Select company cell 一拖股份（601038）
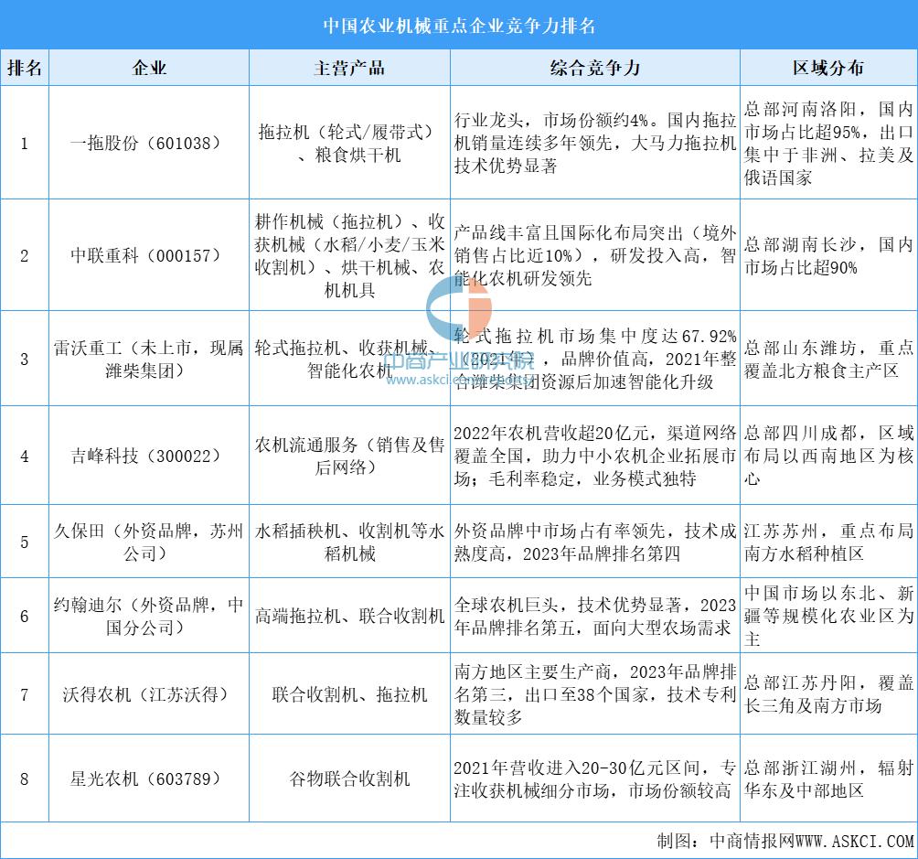Viewport: 918px width, 859px height. [x=149, y=143]
